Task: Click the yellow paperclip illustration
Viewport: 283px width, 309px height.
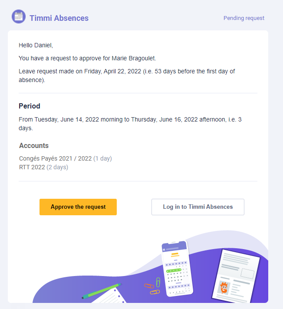Action: (155, 292)
